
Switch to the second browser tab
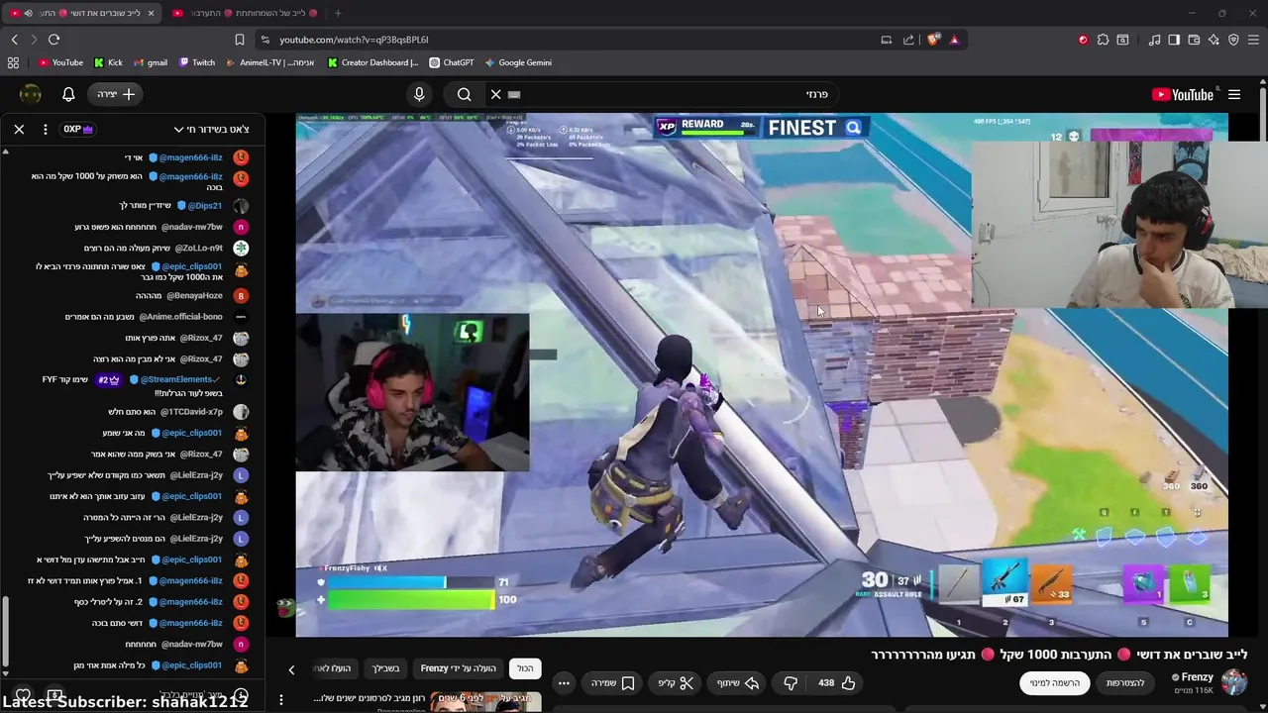[244, 13]
